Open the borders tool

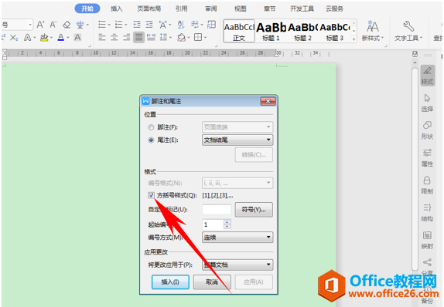pos(198,37)
